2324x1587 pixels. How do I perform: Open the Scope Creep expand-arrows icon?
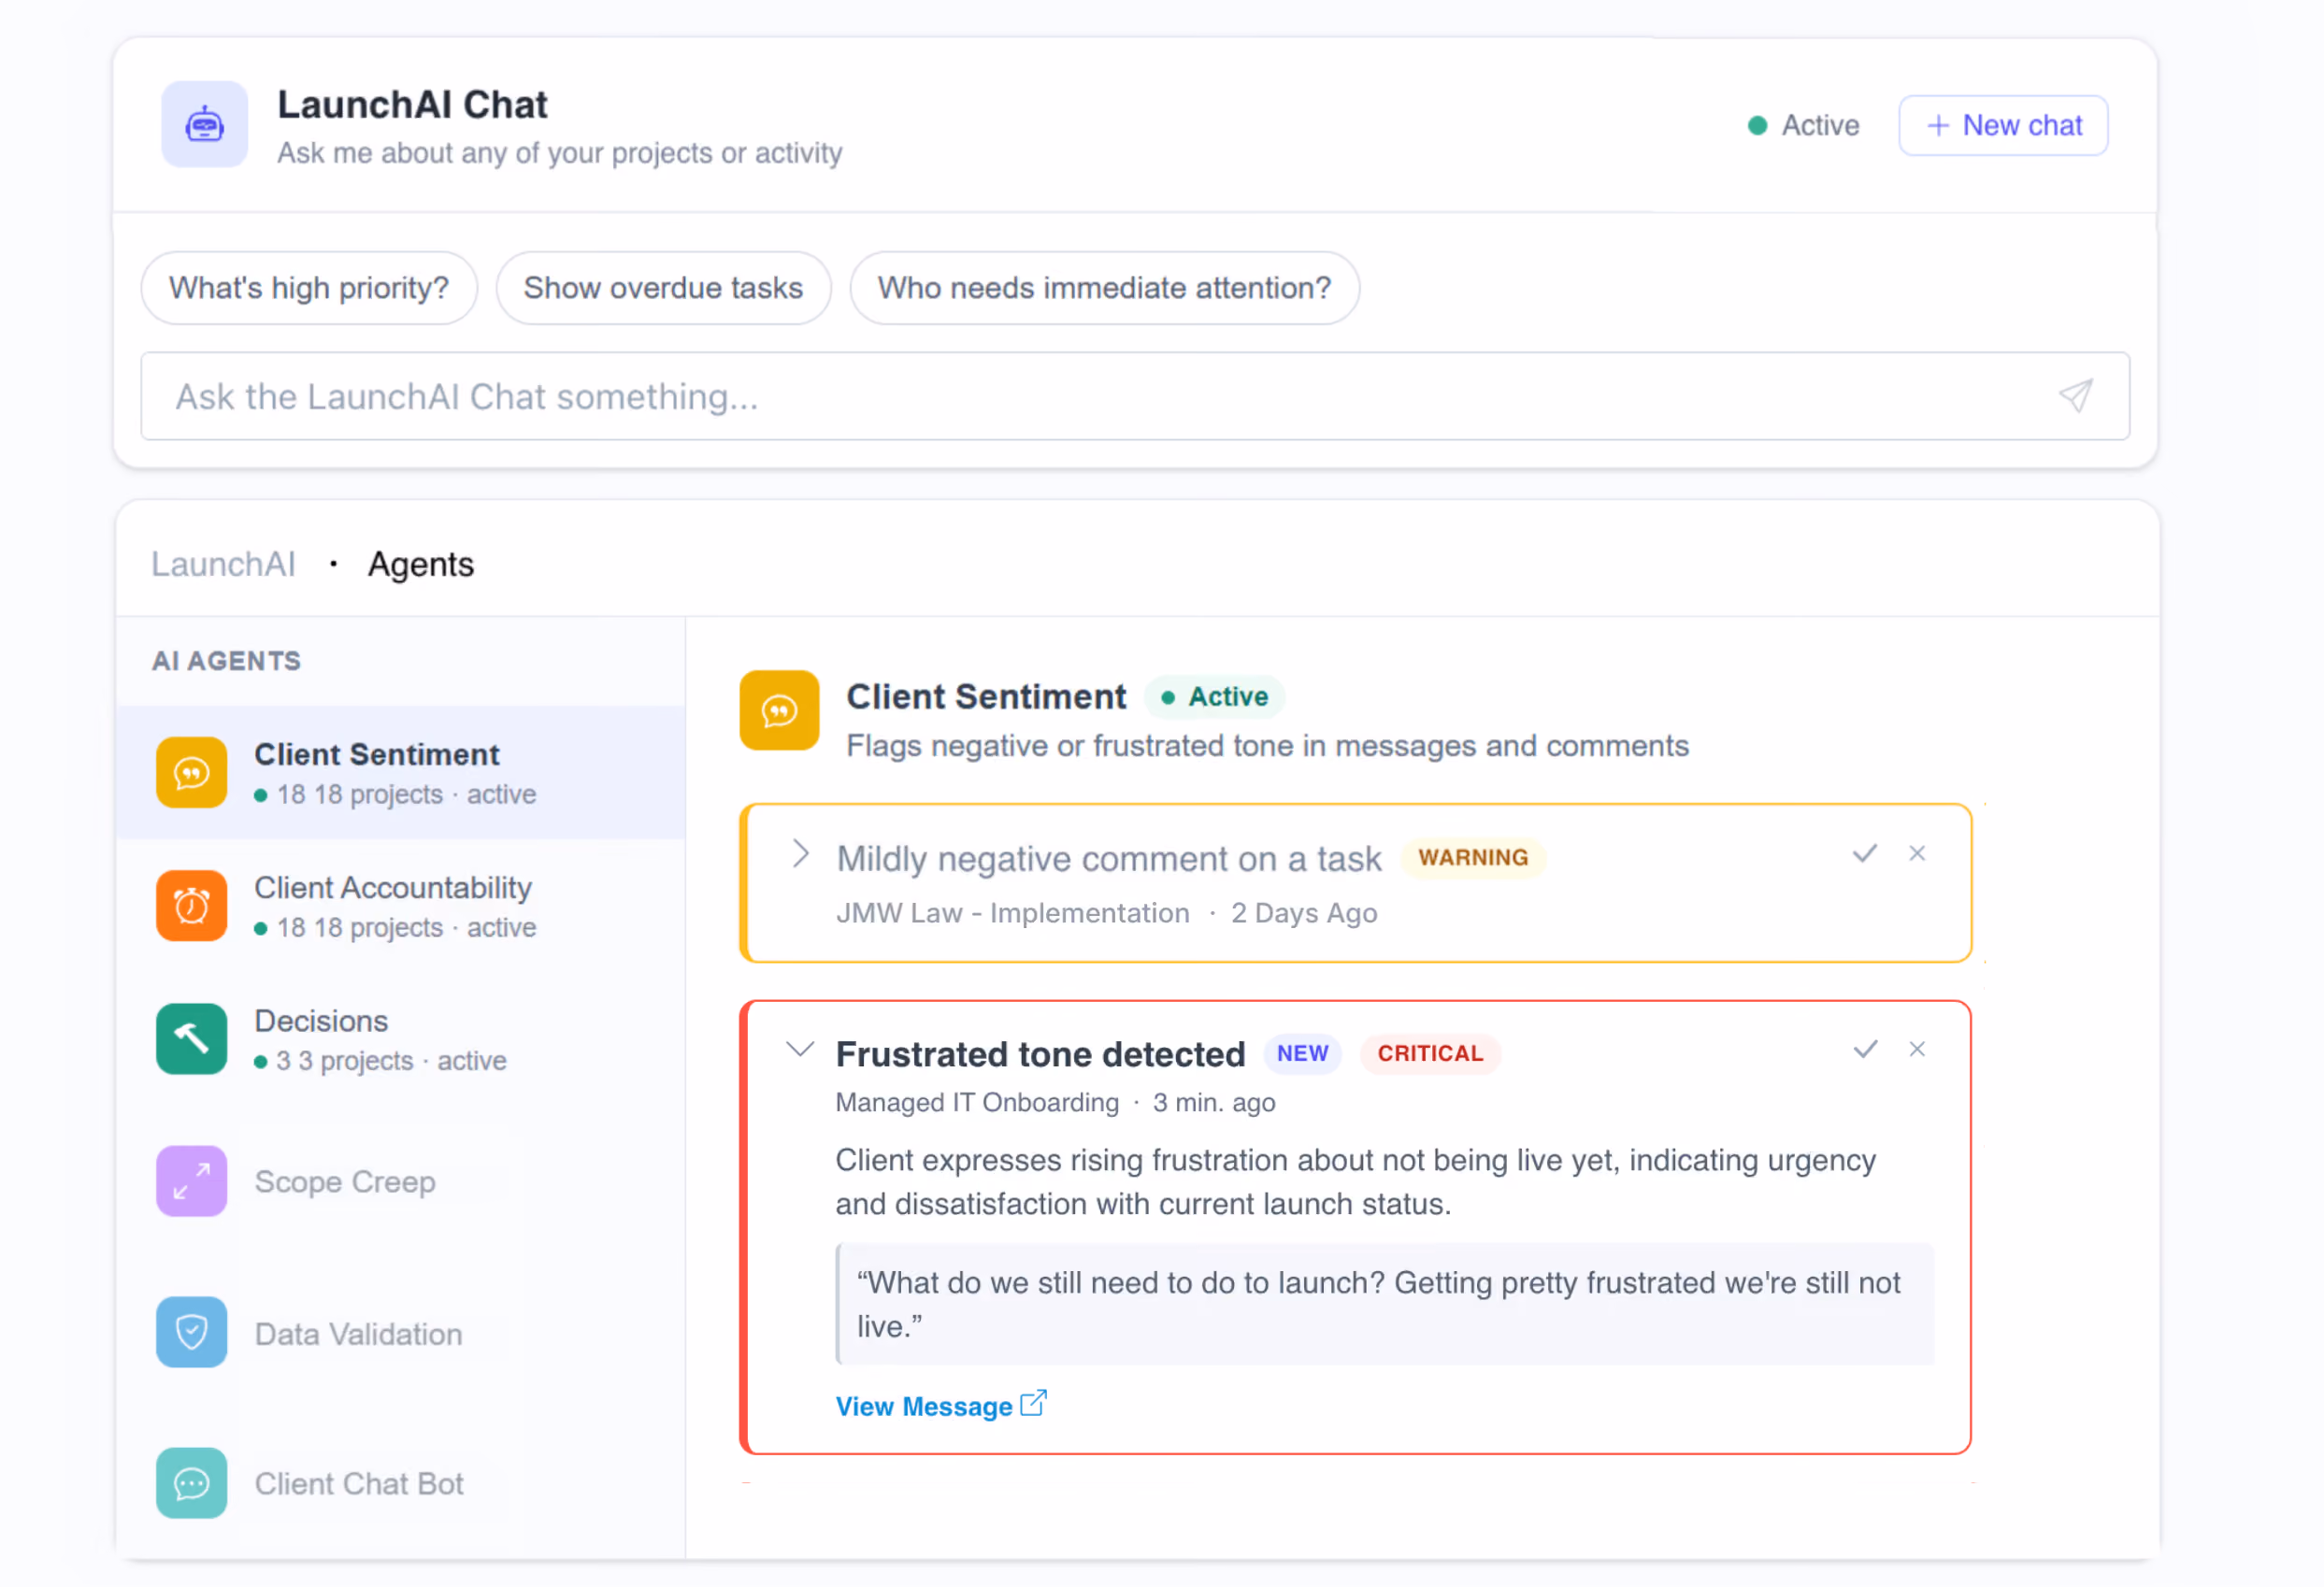pos(191,1182)
